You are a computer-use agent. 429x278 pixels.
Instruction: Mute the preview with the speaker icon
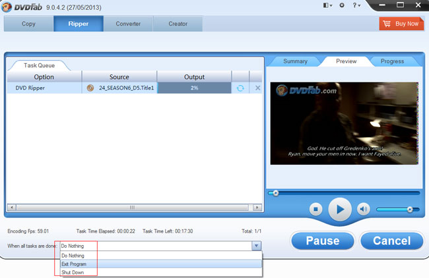tap(364, 209)
